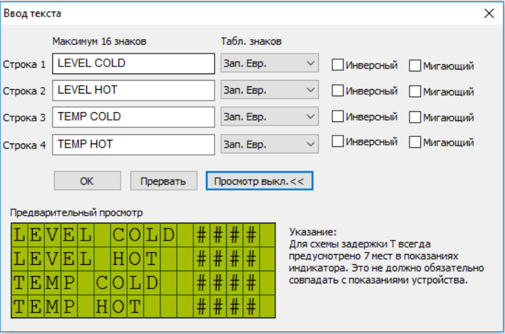Viewport: 505px width, 334px height.
Task: Click the OK button
Action: point(87,181)
